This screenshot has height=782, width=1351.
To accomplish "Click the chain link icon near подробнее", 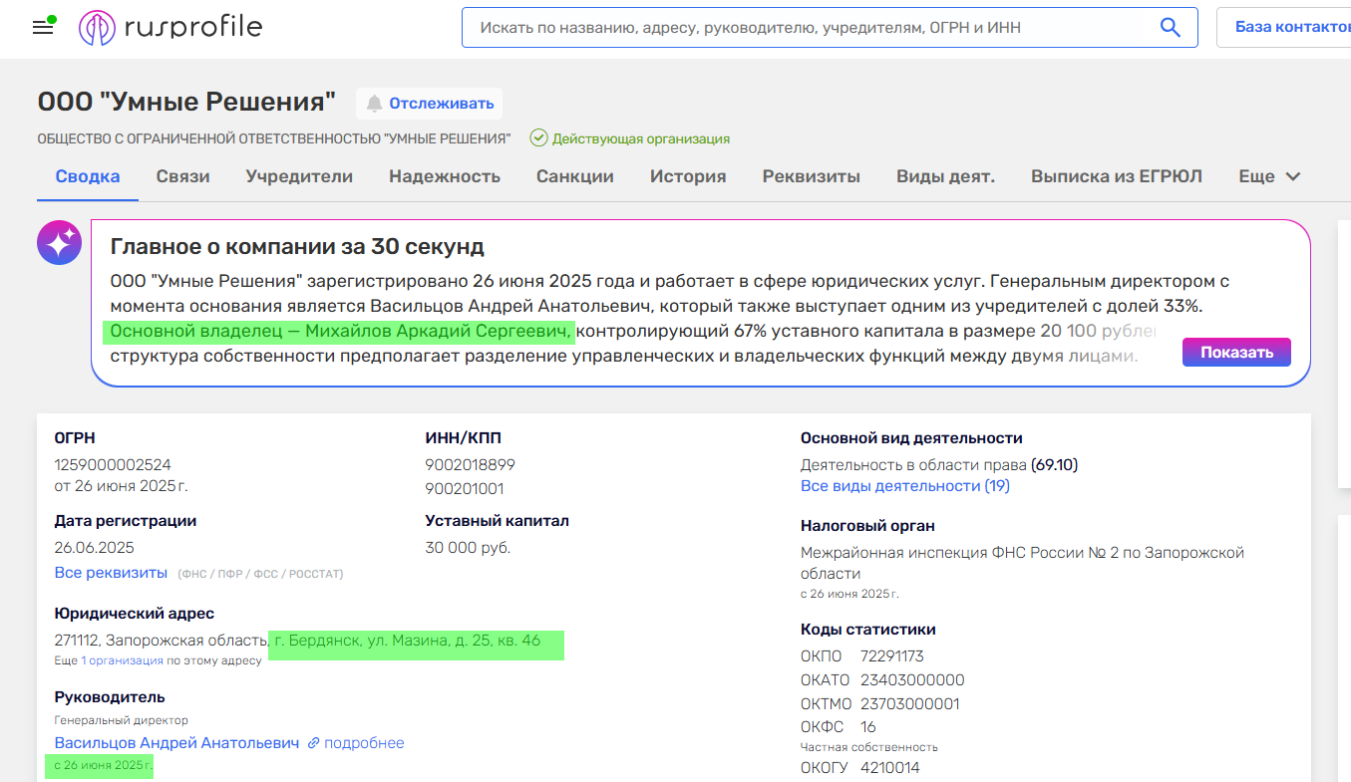I will coord(313,743).
